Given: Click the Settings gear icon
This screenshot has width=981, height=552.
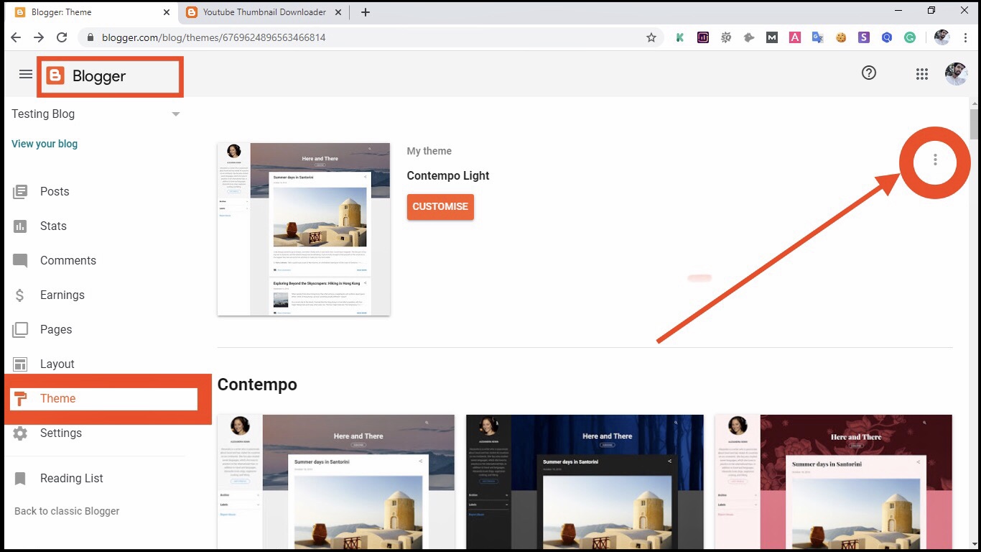Looking at the screenshot, I should (20, 433).
